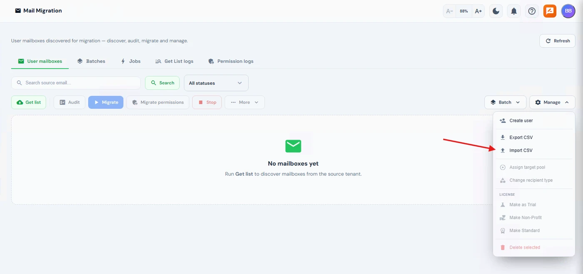This screenshot has width=583, height=274.
Task: Click Make Non-Profit license option
Action: (x=534, y=217)
